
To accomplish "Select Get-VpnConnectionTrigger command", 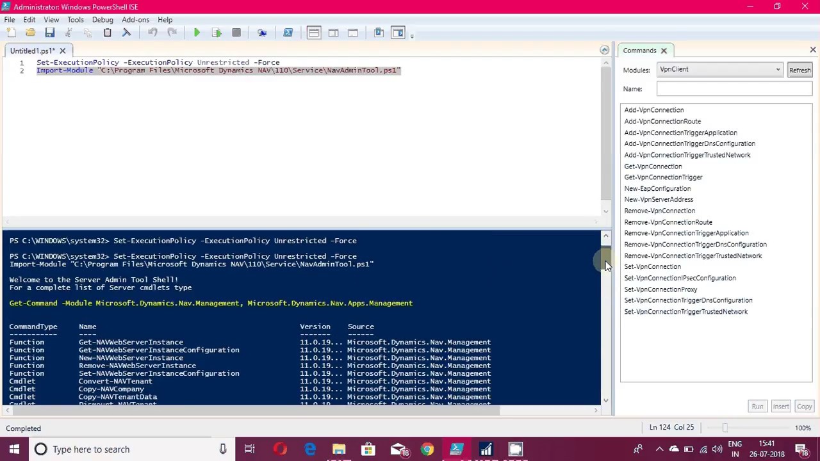I will (663, 177).
